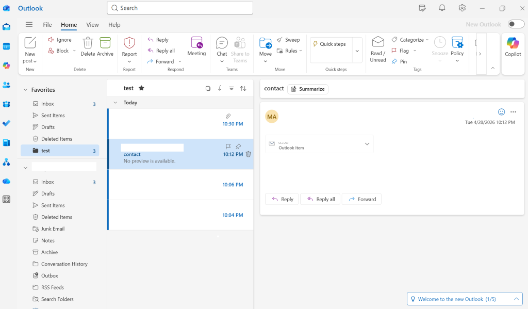528x309 pixels.
Task: Reply with Meeting icon
Action: coord(196,42)
